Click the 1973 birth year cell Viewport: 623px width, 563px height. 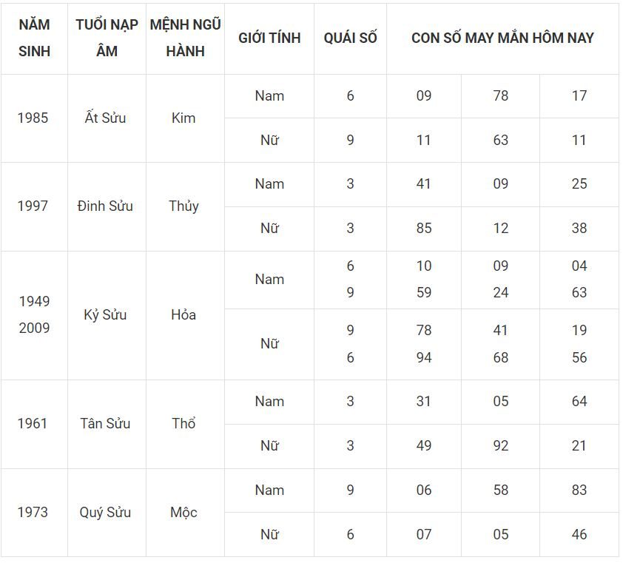[33, 512]
